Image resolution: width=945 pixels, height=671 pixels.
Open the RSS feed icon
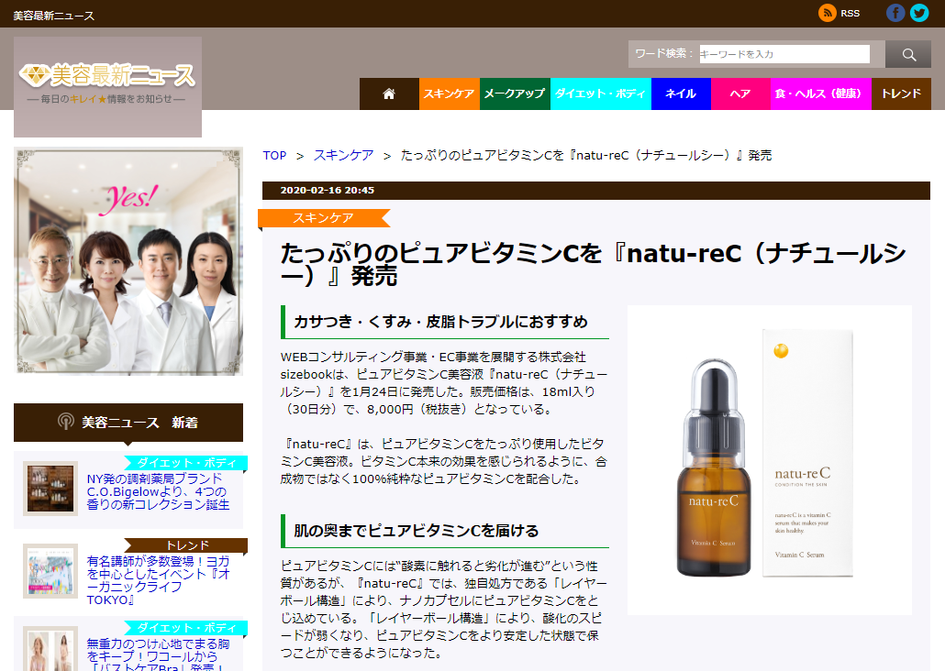[x=828, y=13]
